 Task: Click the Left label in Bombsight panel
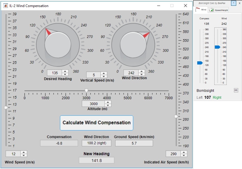200,97
